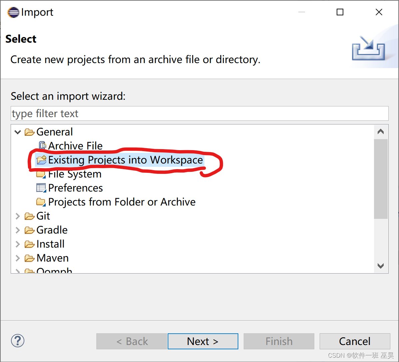This screenshot has height=362, width=399.
Task: Click the scroll up arrow in the wizard list
Action: 381,132
